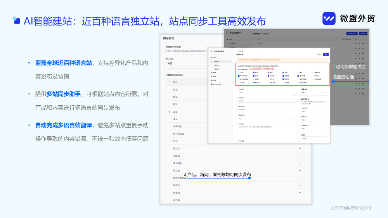The height and width of the screenshot is (218, 388).
Task: Click the trash icon on the row showing 23
Action: coord(363,58)
